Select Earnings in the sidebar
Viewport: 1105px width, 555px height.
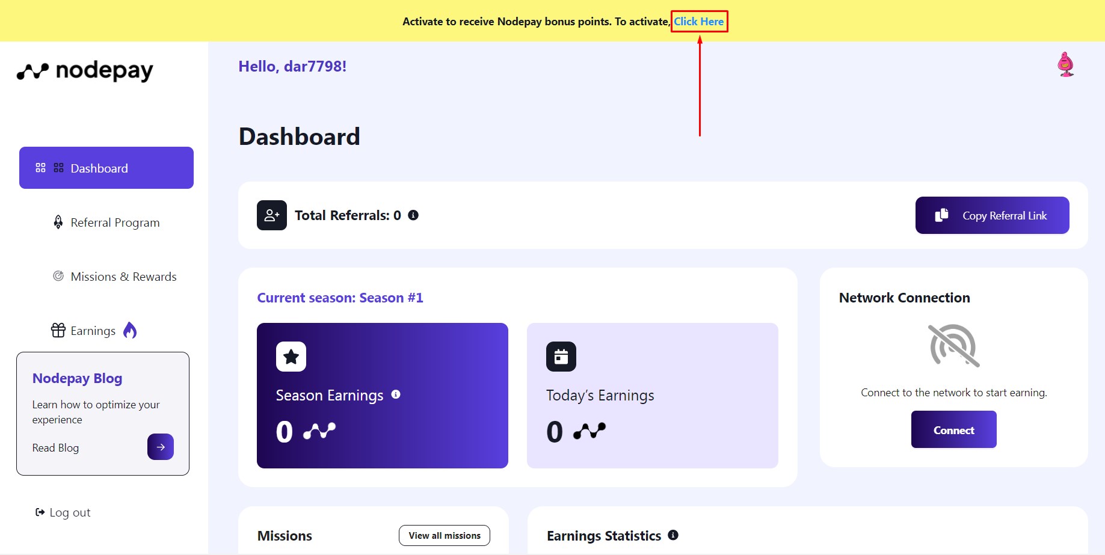point(93,331)
